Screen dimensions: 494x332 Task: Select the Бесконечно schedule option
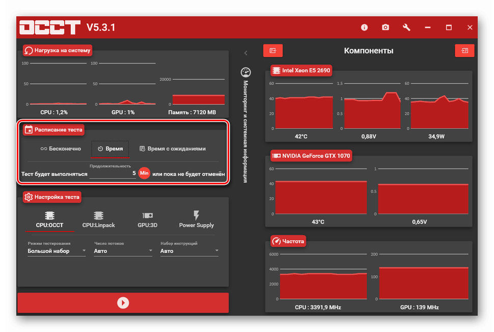click(61, 149)
